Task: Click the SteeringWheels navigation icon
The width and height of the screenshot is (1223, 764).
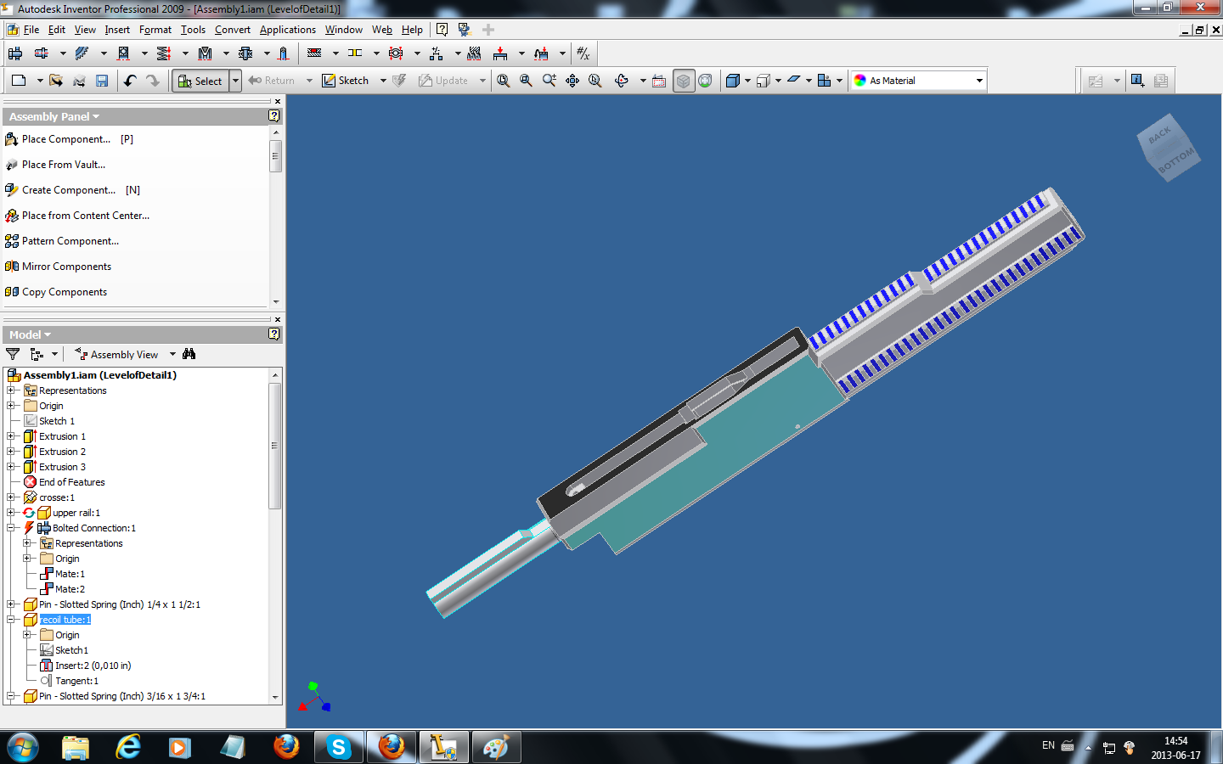Action: tap(705, 81)
